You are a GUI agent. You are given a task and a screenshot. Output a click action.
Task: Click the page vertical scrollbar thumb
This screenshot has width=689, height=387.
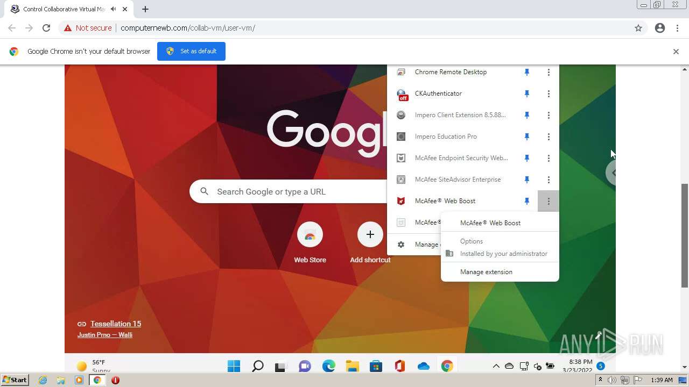[x=685, y=236]
